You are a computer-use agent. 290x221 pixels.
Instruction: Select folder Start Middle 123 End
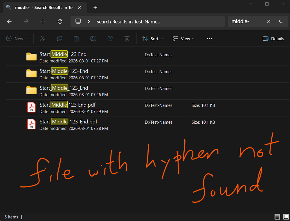[147, 57]
